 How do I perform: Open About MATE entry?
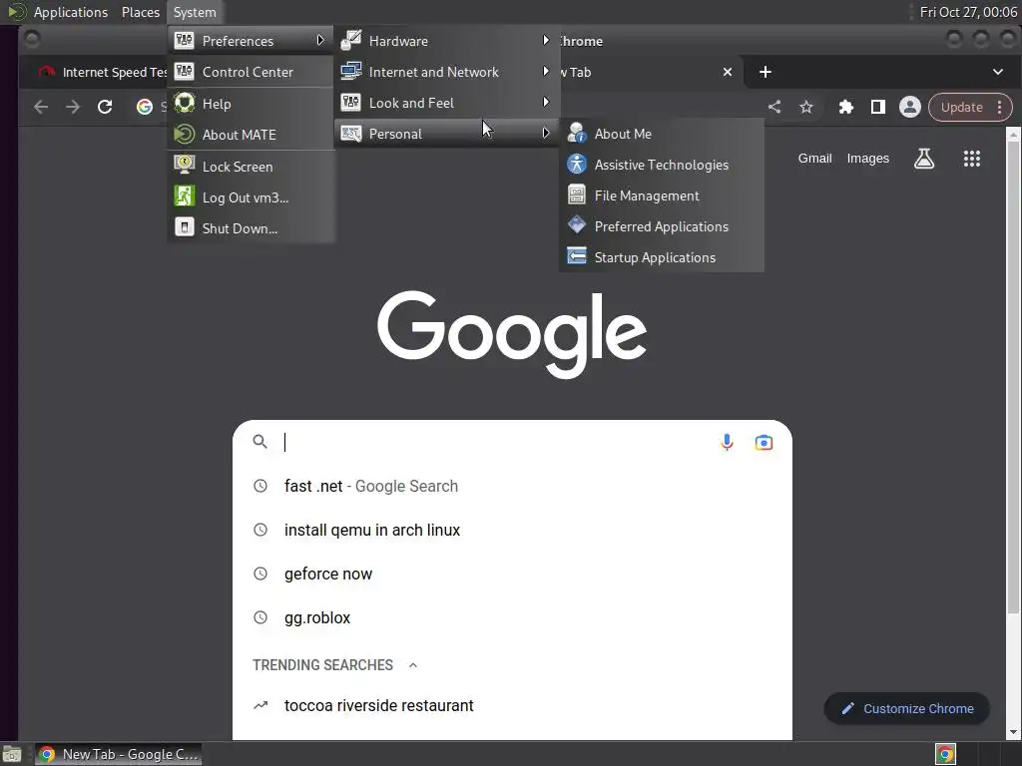pyautogui.click(x=251, y=135)
